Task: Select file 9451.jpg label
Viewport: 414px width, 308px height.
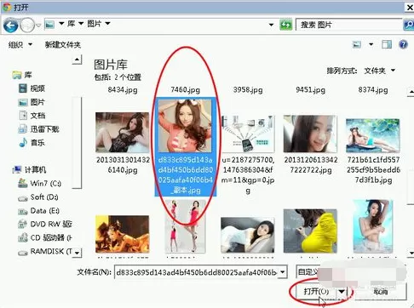Action: coord(310,90)
